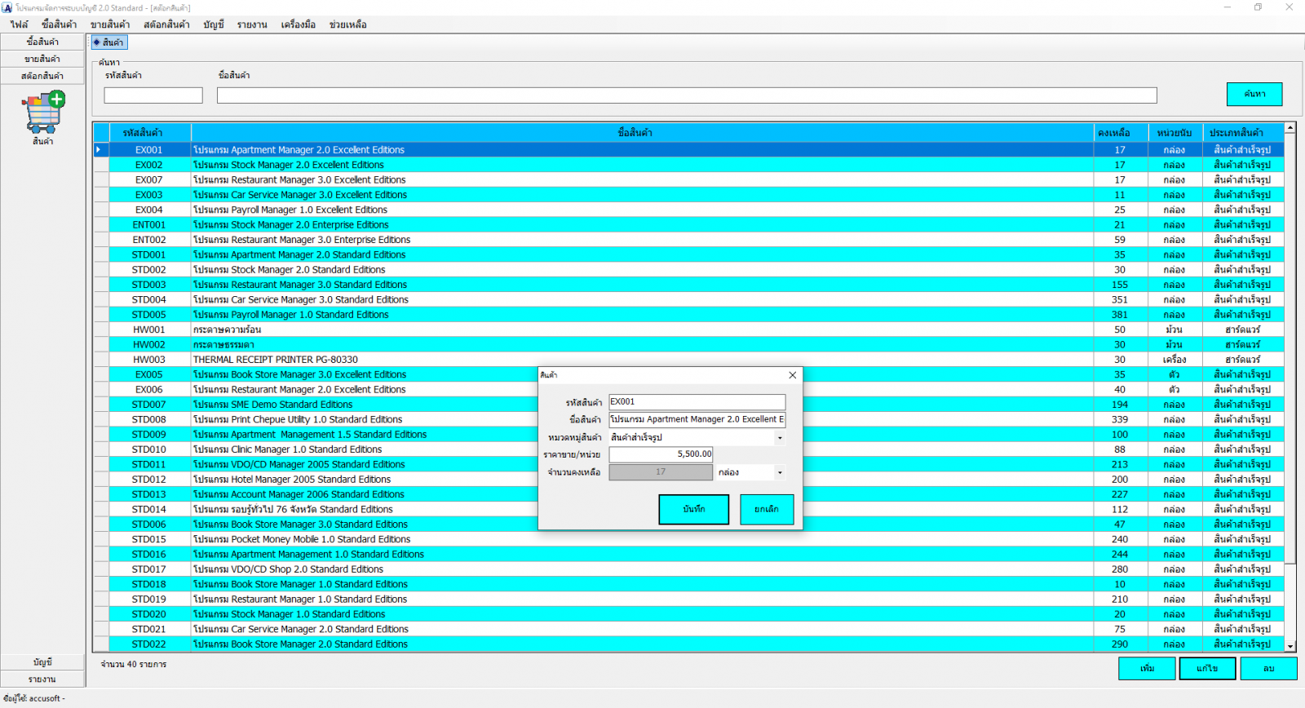
Task: Click the row selector arrow beside EX001
Action: [x=100, y=150]
